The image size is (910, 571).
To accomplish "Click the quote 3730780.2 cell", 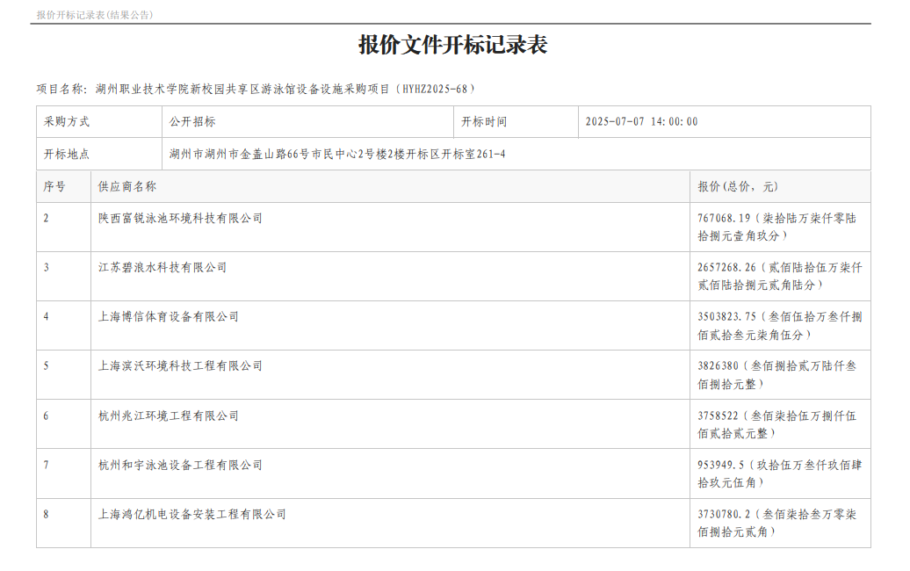I will pos(781,523).
